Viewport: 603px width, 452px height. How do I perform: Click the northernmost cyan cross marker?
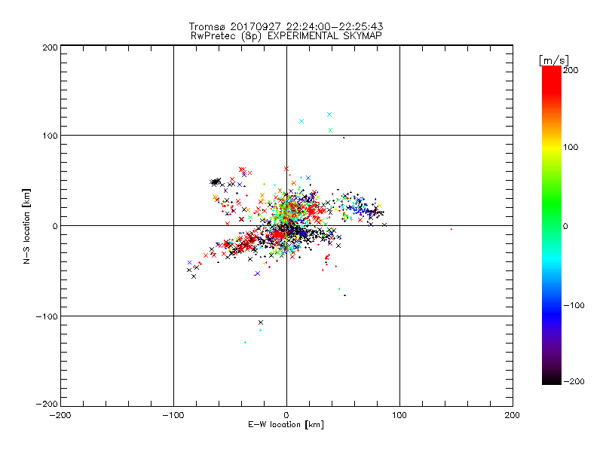point(329,115)
